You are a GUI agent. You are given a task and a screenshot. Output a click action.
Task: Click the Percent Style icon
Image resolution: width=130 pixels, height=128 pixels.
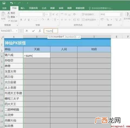tap(108, 19)
